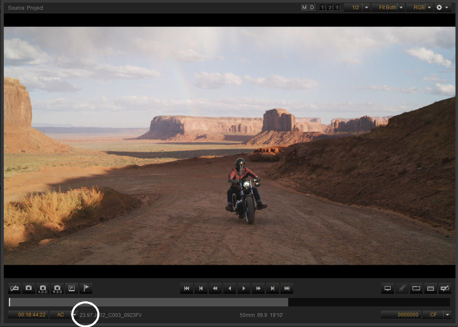
Task: Select viewer preset 2
Action: pos(330,8)
